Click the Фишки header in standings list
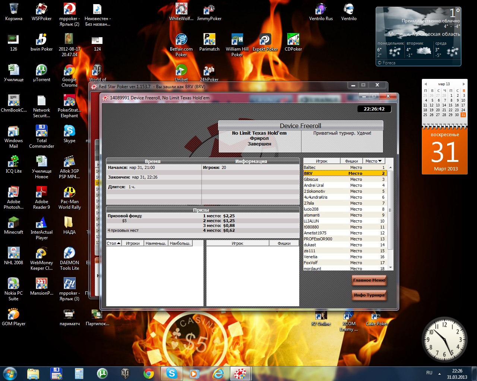This screenshot has height=381, width=477. tap(351, 161)
